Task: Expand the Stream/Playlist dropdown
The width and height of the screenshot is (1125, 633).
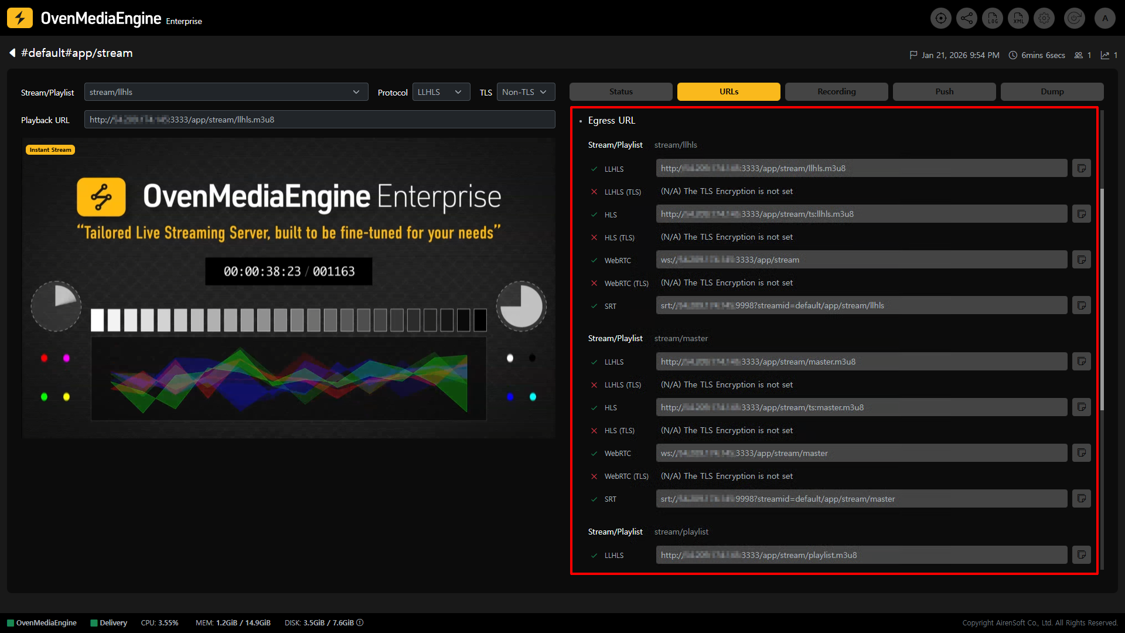Action: [226, 92]
